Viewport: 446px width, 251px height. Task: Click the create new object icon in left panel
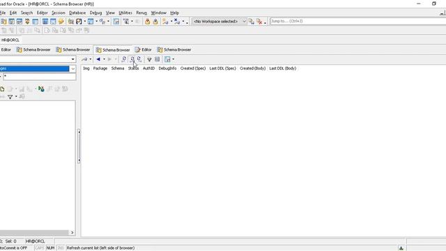pyautogui.click(x=2, y=89)
